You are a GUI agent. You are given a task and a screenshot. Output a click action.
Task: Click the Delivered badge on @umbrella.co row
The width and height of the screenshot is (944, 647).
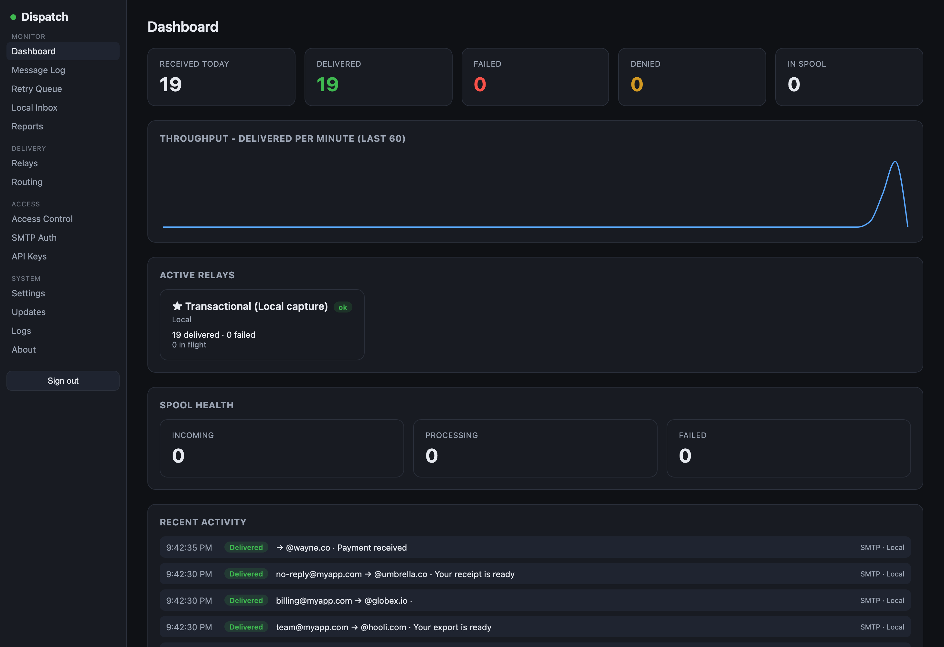click(246, 574)
